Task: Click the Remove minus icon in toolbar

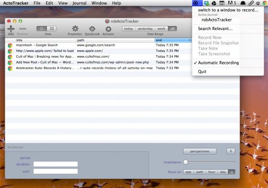Action: 23,29
